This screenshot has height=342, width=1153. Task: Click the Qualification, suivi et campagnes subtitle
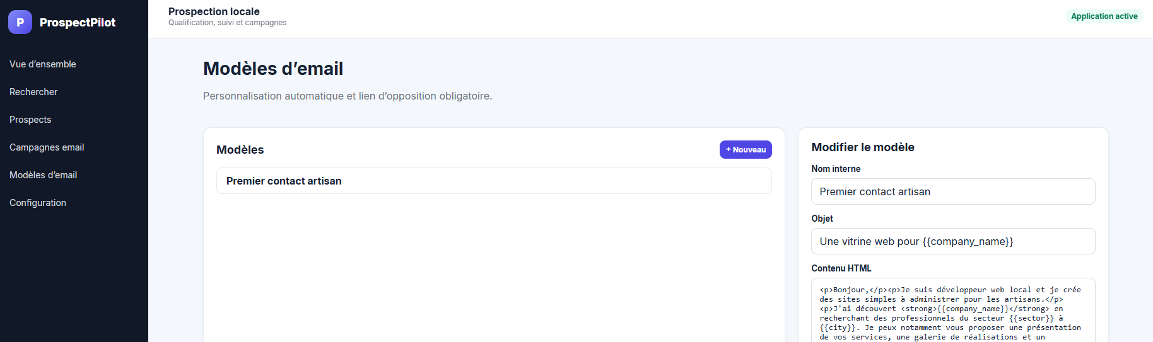tap(227, 23)
